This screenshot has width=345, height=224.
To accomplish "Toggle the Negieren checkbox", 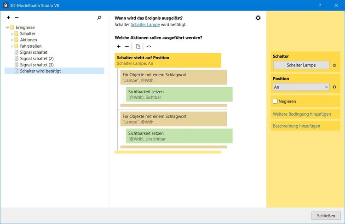I will tap(276, 101).
